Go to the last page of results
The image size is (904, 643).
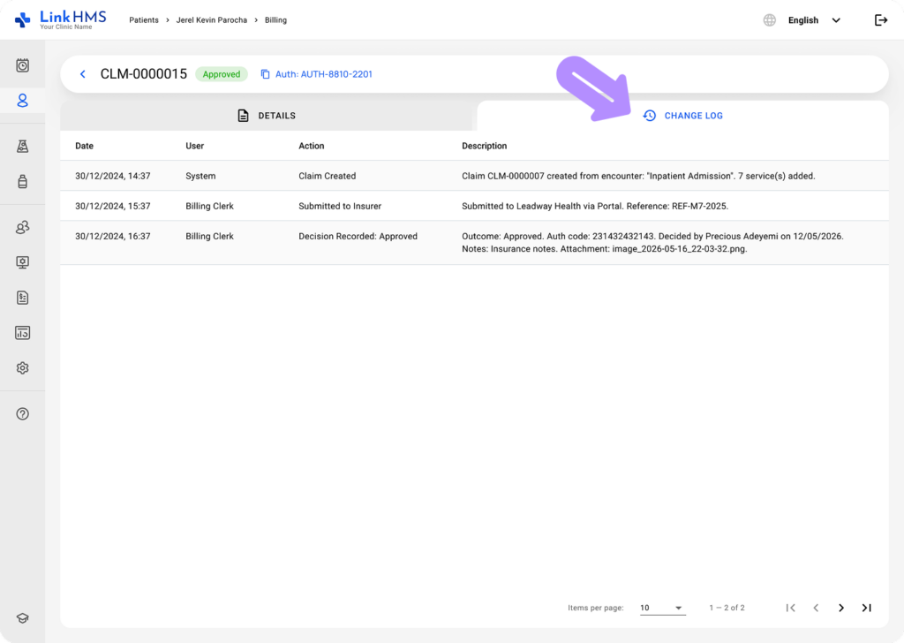867,608
